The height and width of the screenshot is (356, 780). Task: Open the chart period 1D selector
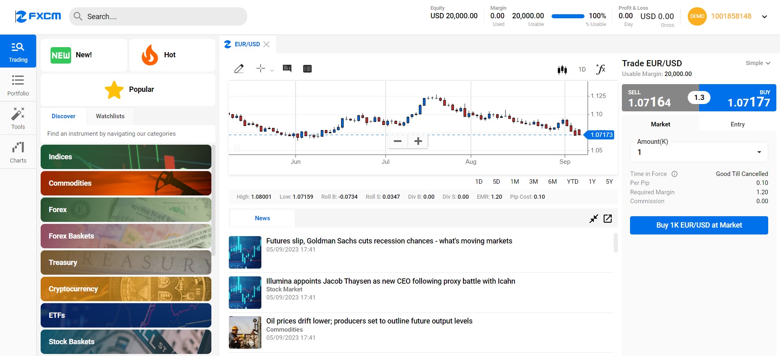click(x=582, y=69)
